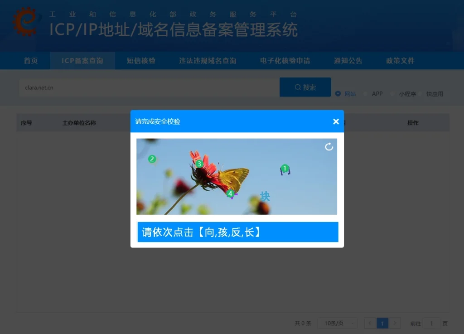
Task: Click the 搜索 search button
Action: (305, 87)
